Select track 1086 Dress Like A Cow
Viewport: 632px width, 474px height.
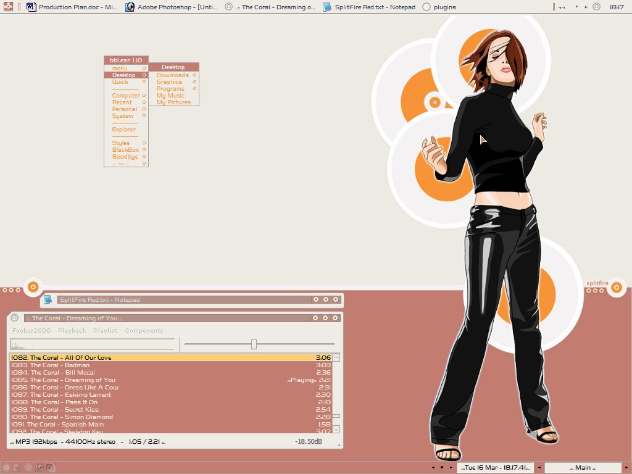point(171,388)
